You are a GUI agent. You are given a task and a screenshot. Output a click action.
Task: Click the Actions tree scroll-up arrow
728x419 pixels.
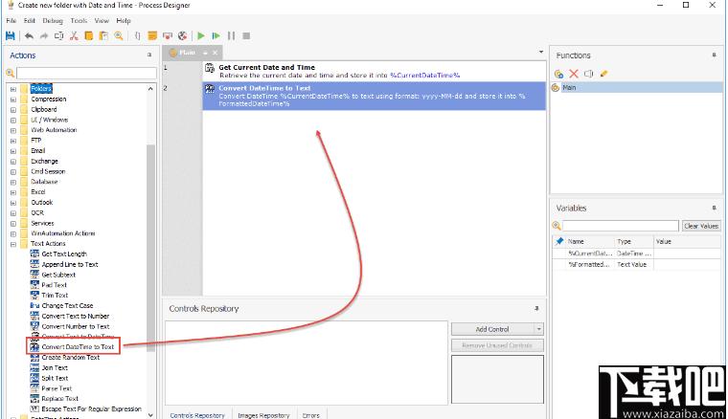coord(150,89)
